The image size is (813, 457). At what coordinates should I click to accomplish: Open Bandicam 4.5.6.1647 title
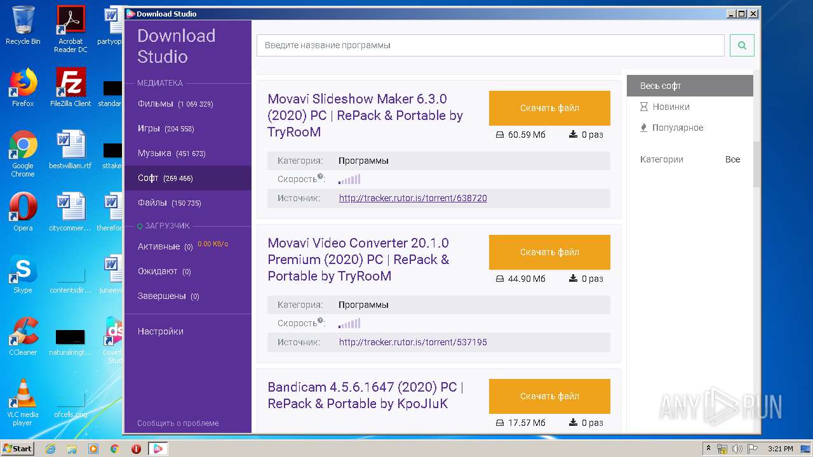coord(365,395)
